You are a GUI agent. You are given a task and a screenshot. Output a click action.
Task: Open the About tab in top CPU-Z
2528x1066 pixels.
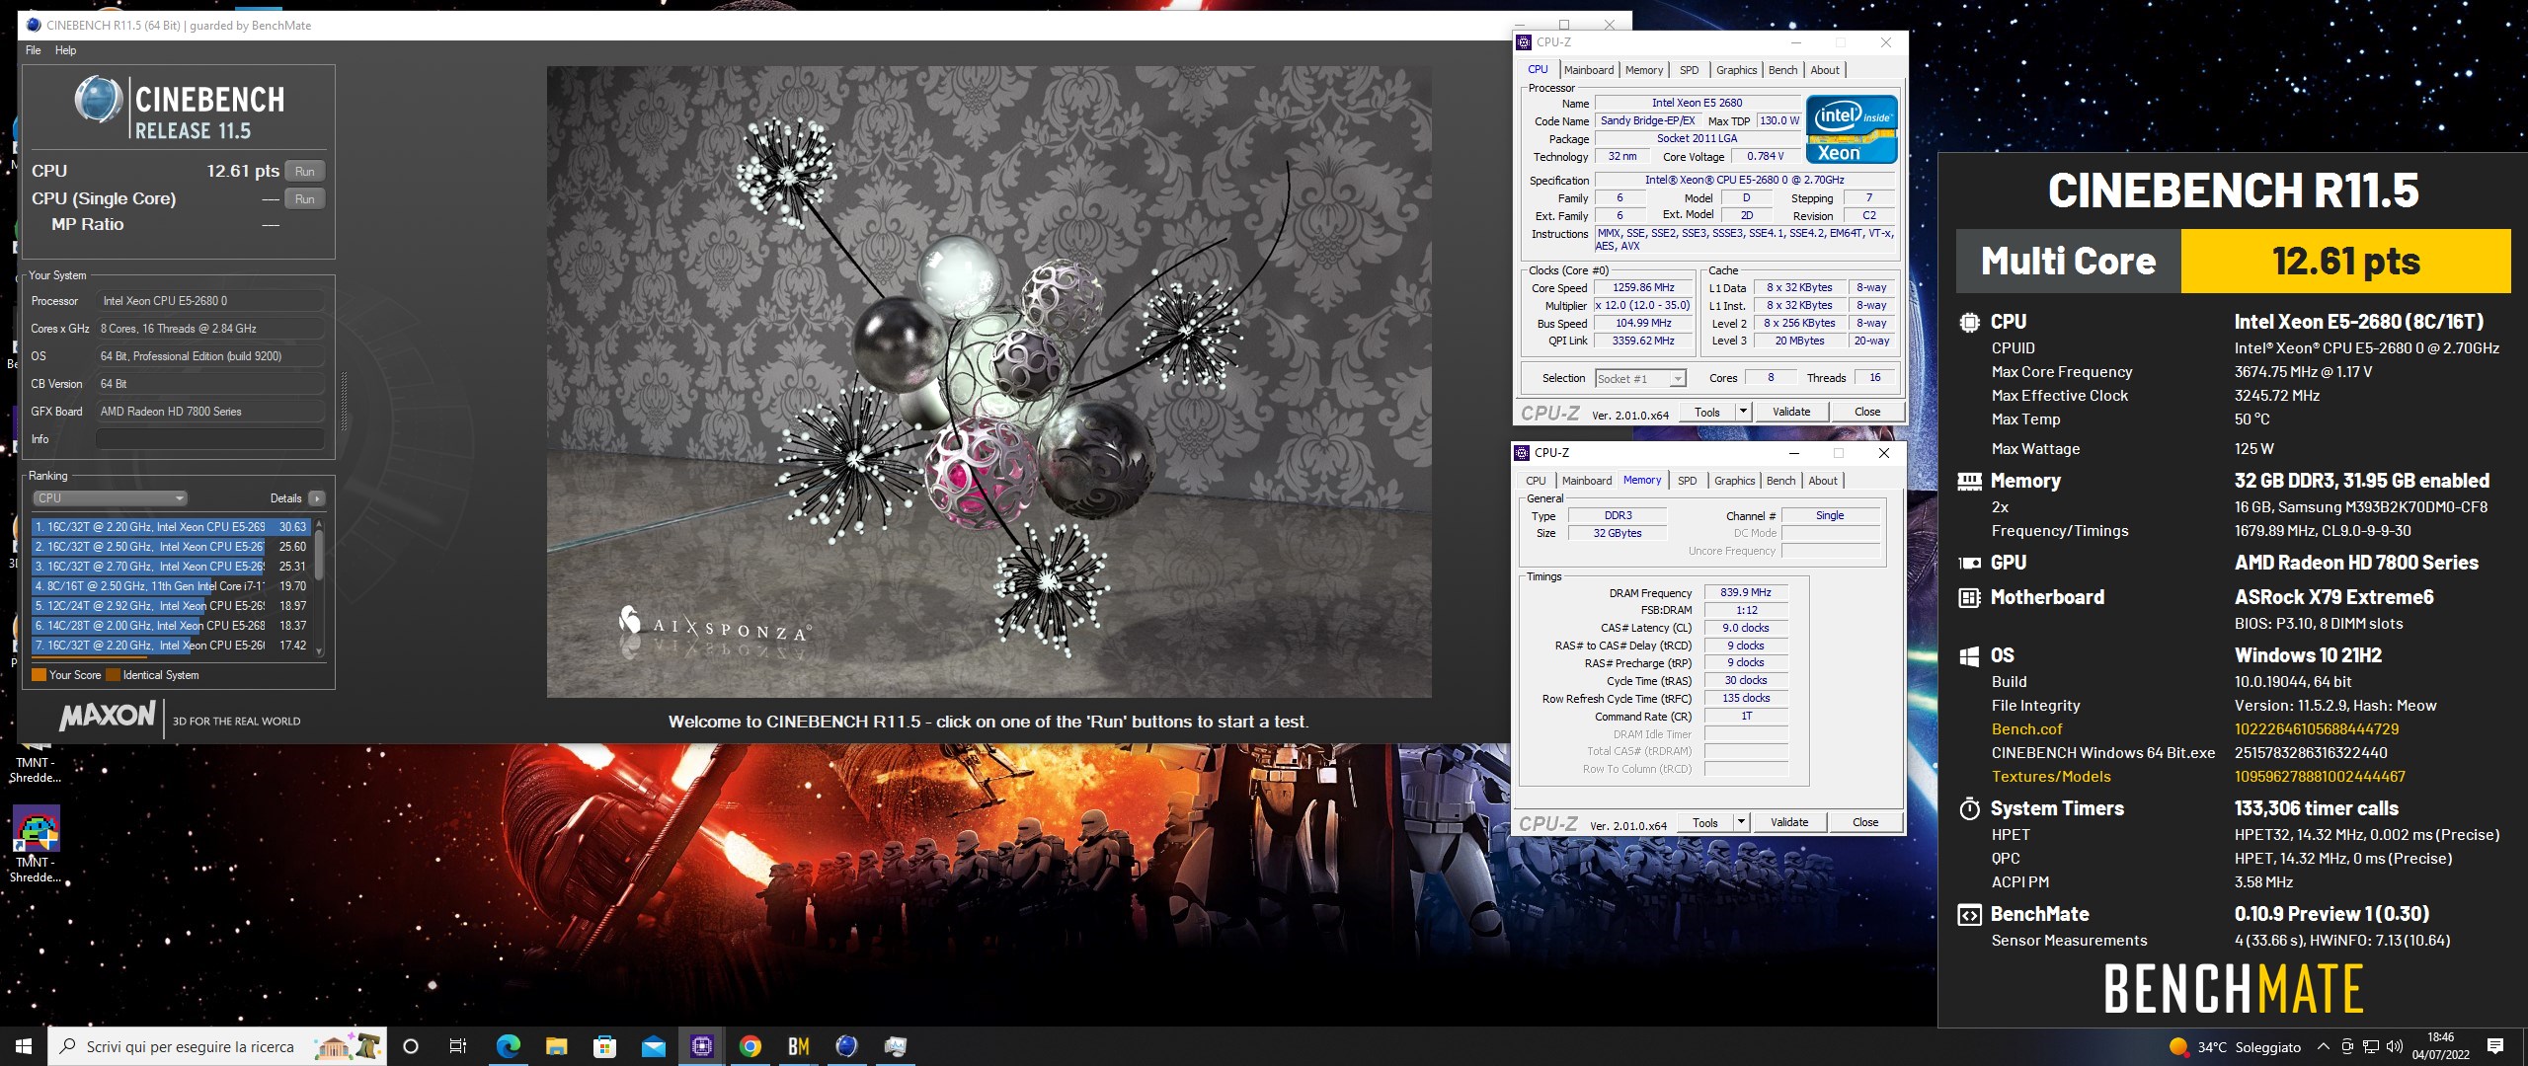1825,70
